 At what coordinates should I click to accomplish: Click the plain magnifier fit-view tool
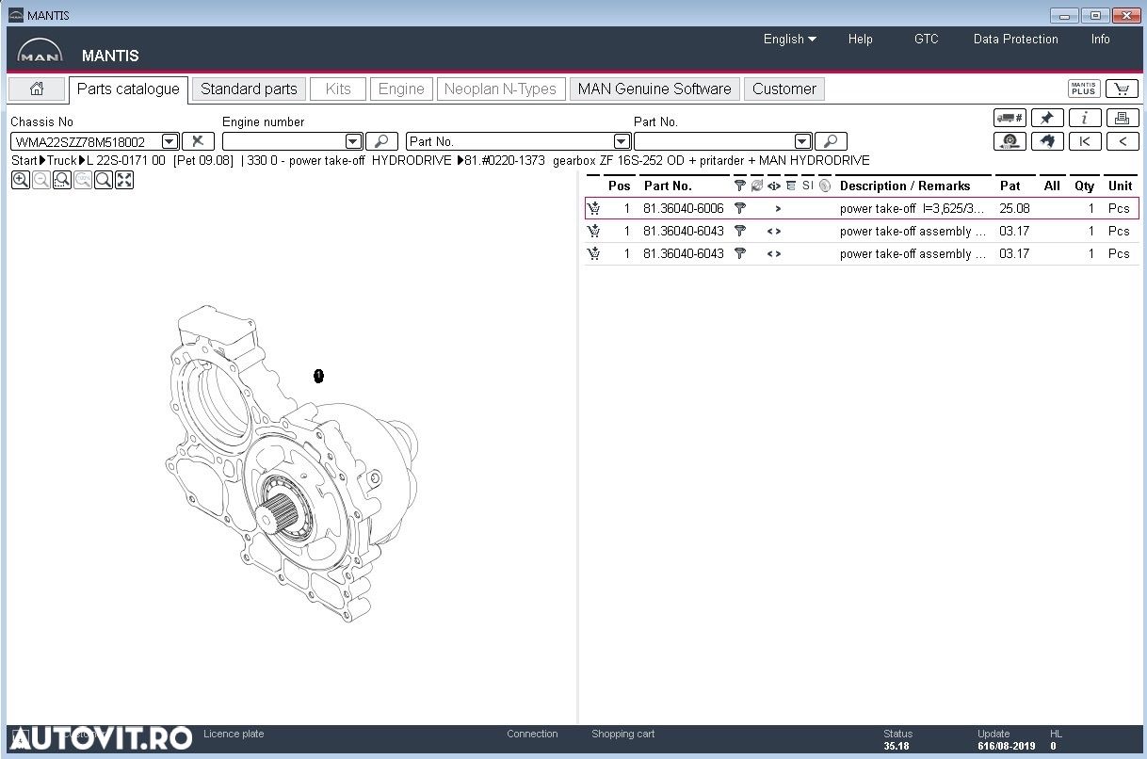pyautogui.click(x=103, y=180)
